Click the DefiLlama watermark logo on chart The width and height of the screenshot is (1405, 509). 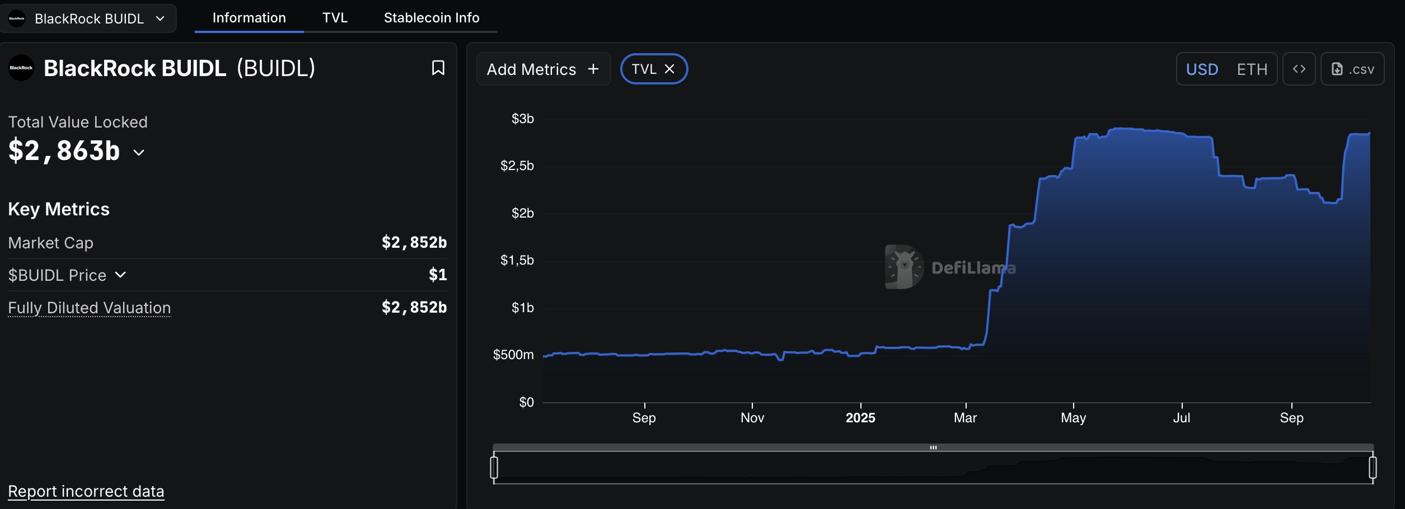[x=904, y=267]
